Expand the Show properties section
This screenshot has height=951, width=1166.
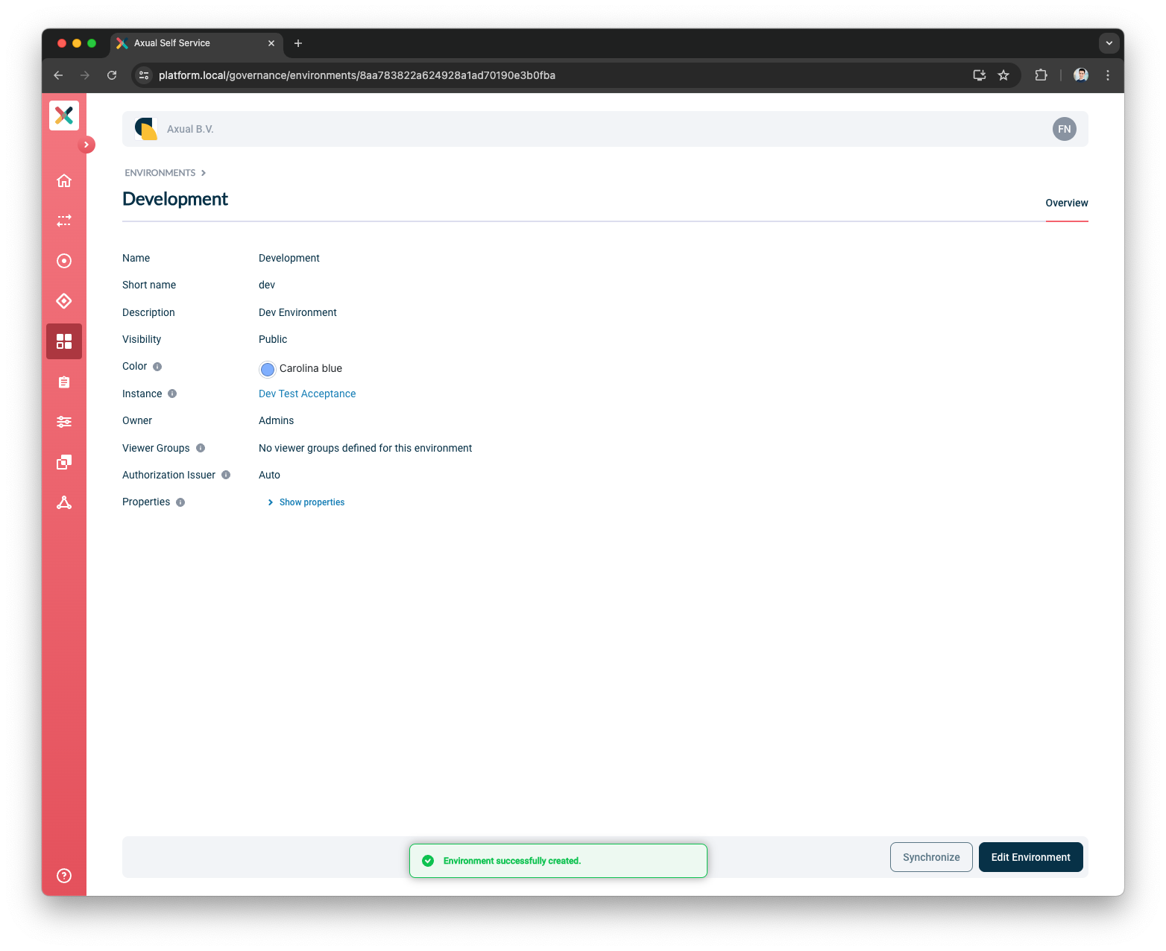coord(306,502)
